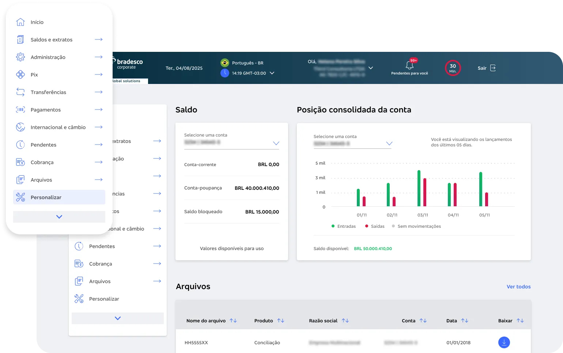Select the Início home icon

coord(20,22)
